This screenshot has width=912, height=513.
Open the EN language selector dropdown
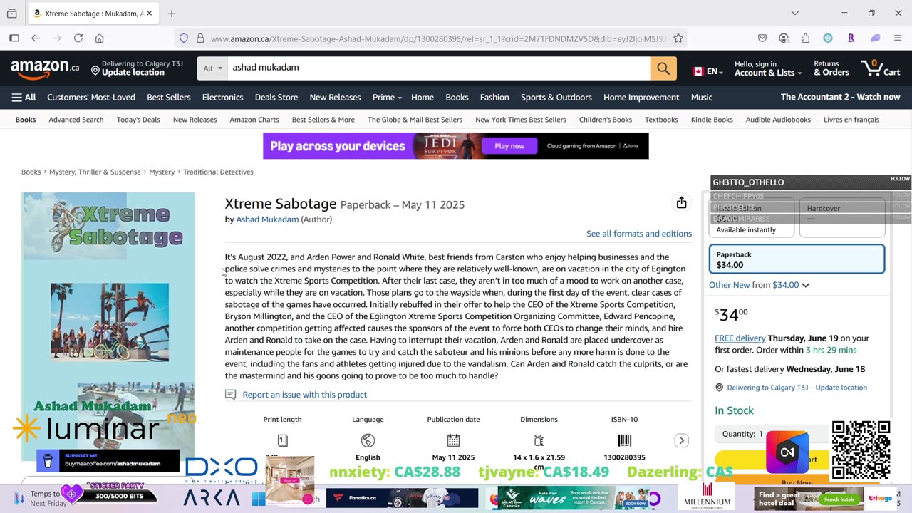[708, 71]
